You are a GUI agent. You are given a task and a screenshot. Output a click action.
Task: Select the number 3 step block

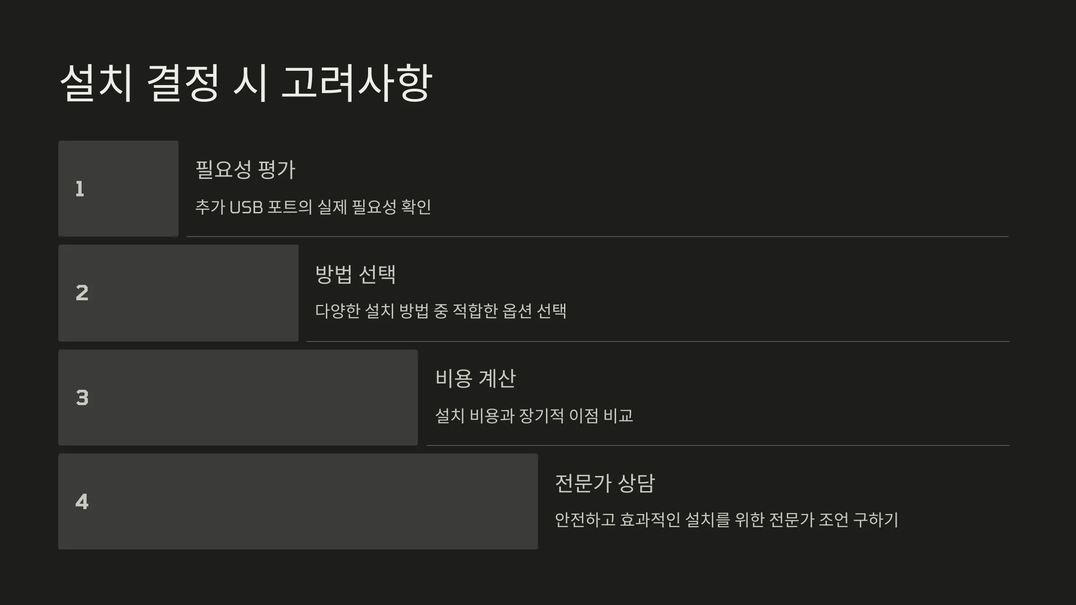click(238, 398)
